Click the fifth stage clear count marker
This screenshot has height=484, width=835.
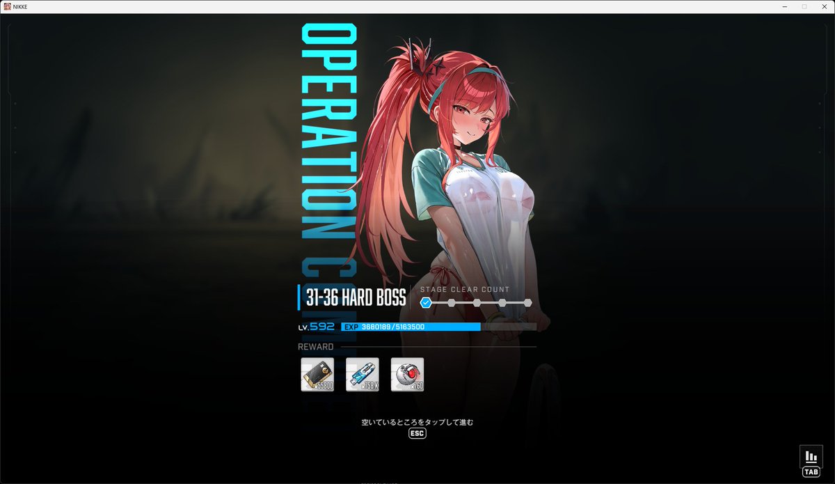coord(527,303)
